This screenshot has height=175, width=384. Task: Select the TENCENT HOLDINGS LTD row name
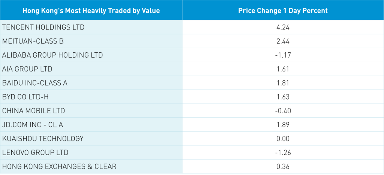[x=43, y=27]
